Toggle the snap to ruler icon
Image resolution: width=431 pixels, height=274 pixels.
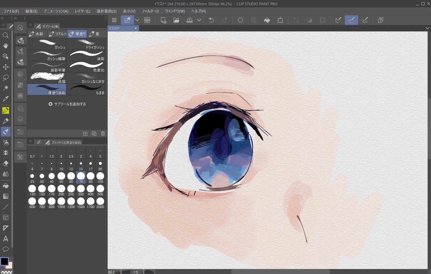point(338,20)
